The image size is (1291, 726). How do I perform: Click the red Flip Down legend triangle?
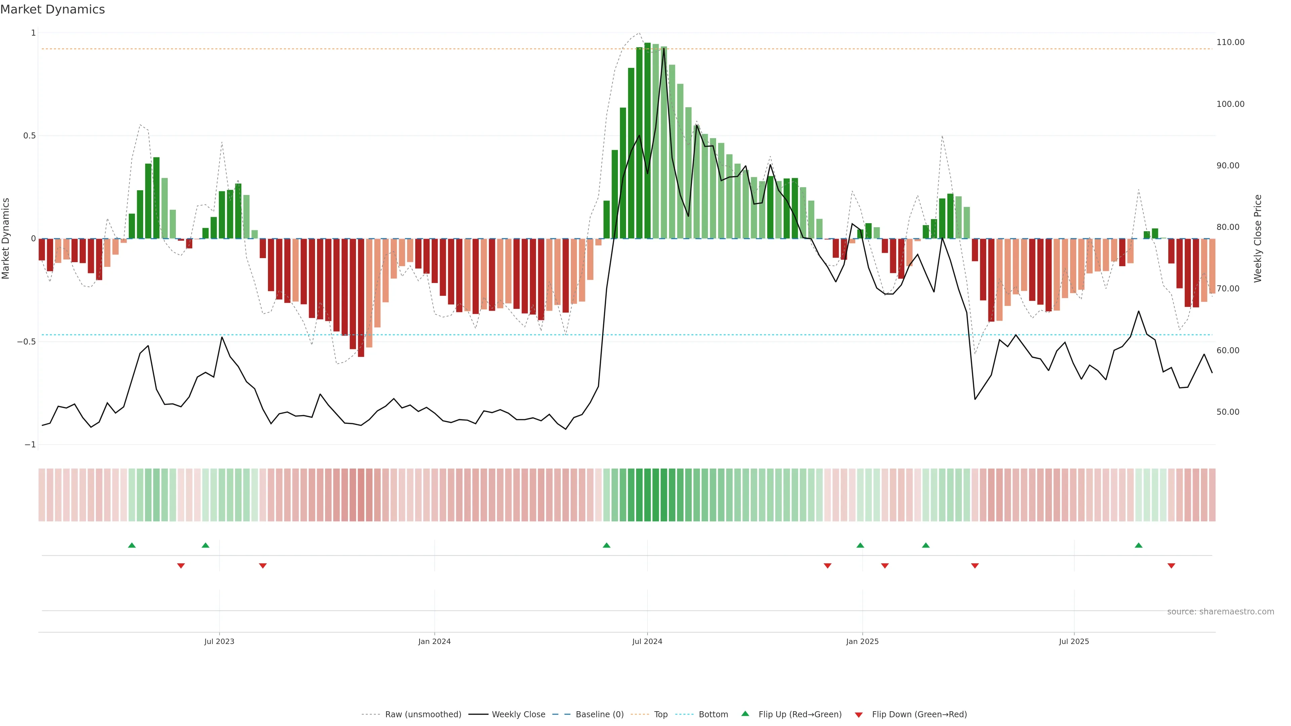coord(859,715)
